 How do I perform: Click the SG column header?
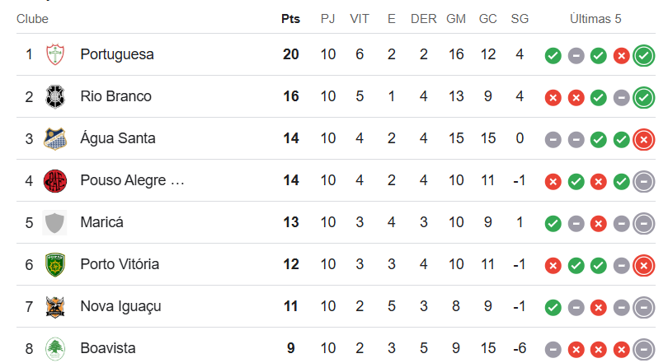coord(520,19)
